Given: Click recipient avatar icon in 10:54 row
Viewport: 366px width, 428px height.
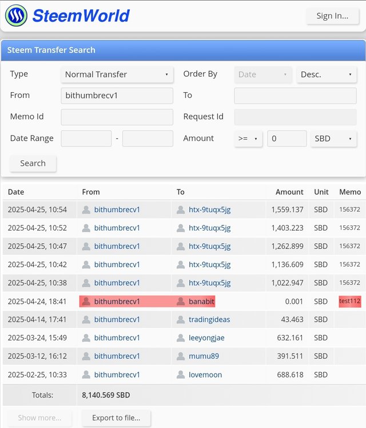Looking at the screenshot, I should tap(181, 209).
